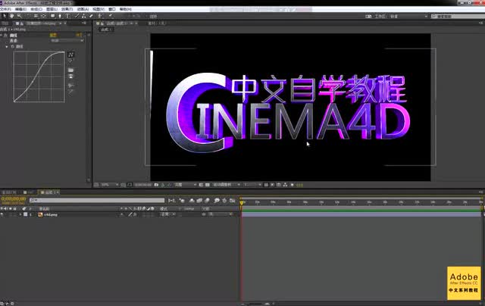Image resolution: width=485 pixels, height=306 pixels.
Task: Open the Effect menu
Action: click(67, 9)
